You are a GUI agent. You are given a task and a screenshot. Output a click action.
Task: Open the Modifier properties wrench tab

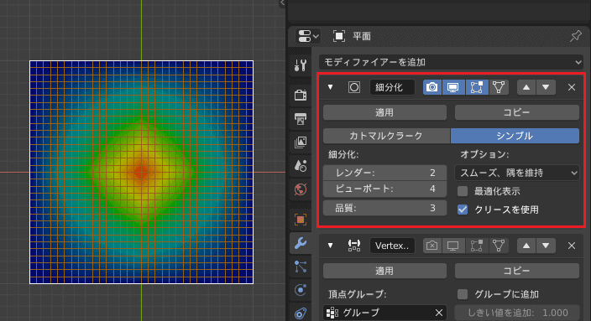tap(301, 243)
